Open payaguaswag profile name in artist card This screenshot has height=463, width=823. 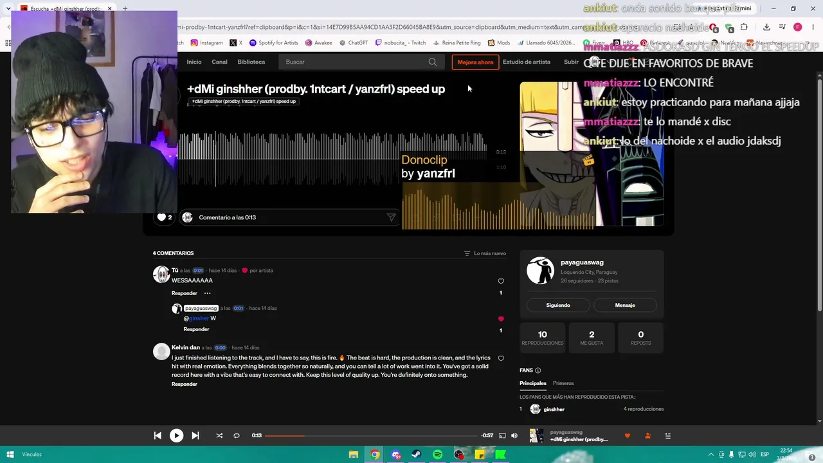[582, 262]
